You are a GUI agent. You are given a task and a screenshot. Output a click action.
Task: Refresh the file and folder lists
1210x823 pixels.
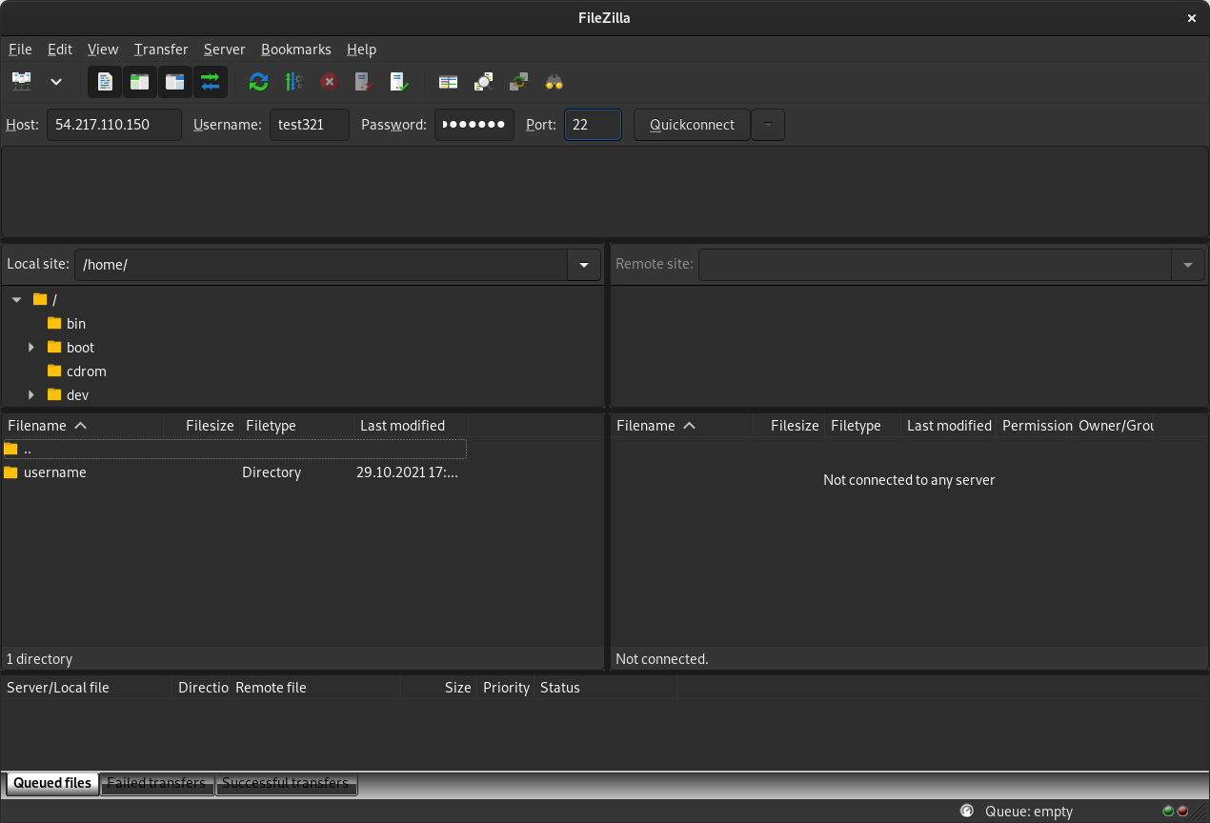tap(258, 82)
